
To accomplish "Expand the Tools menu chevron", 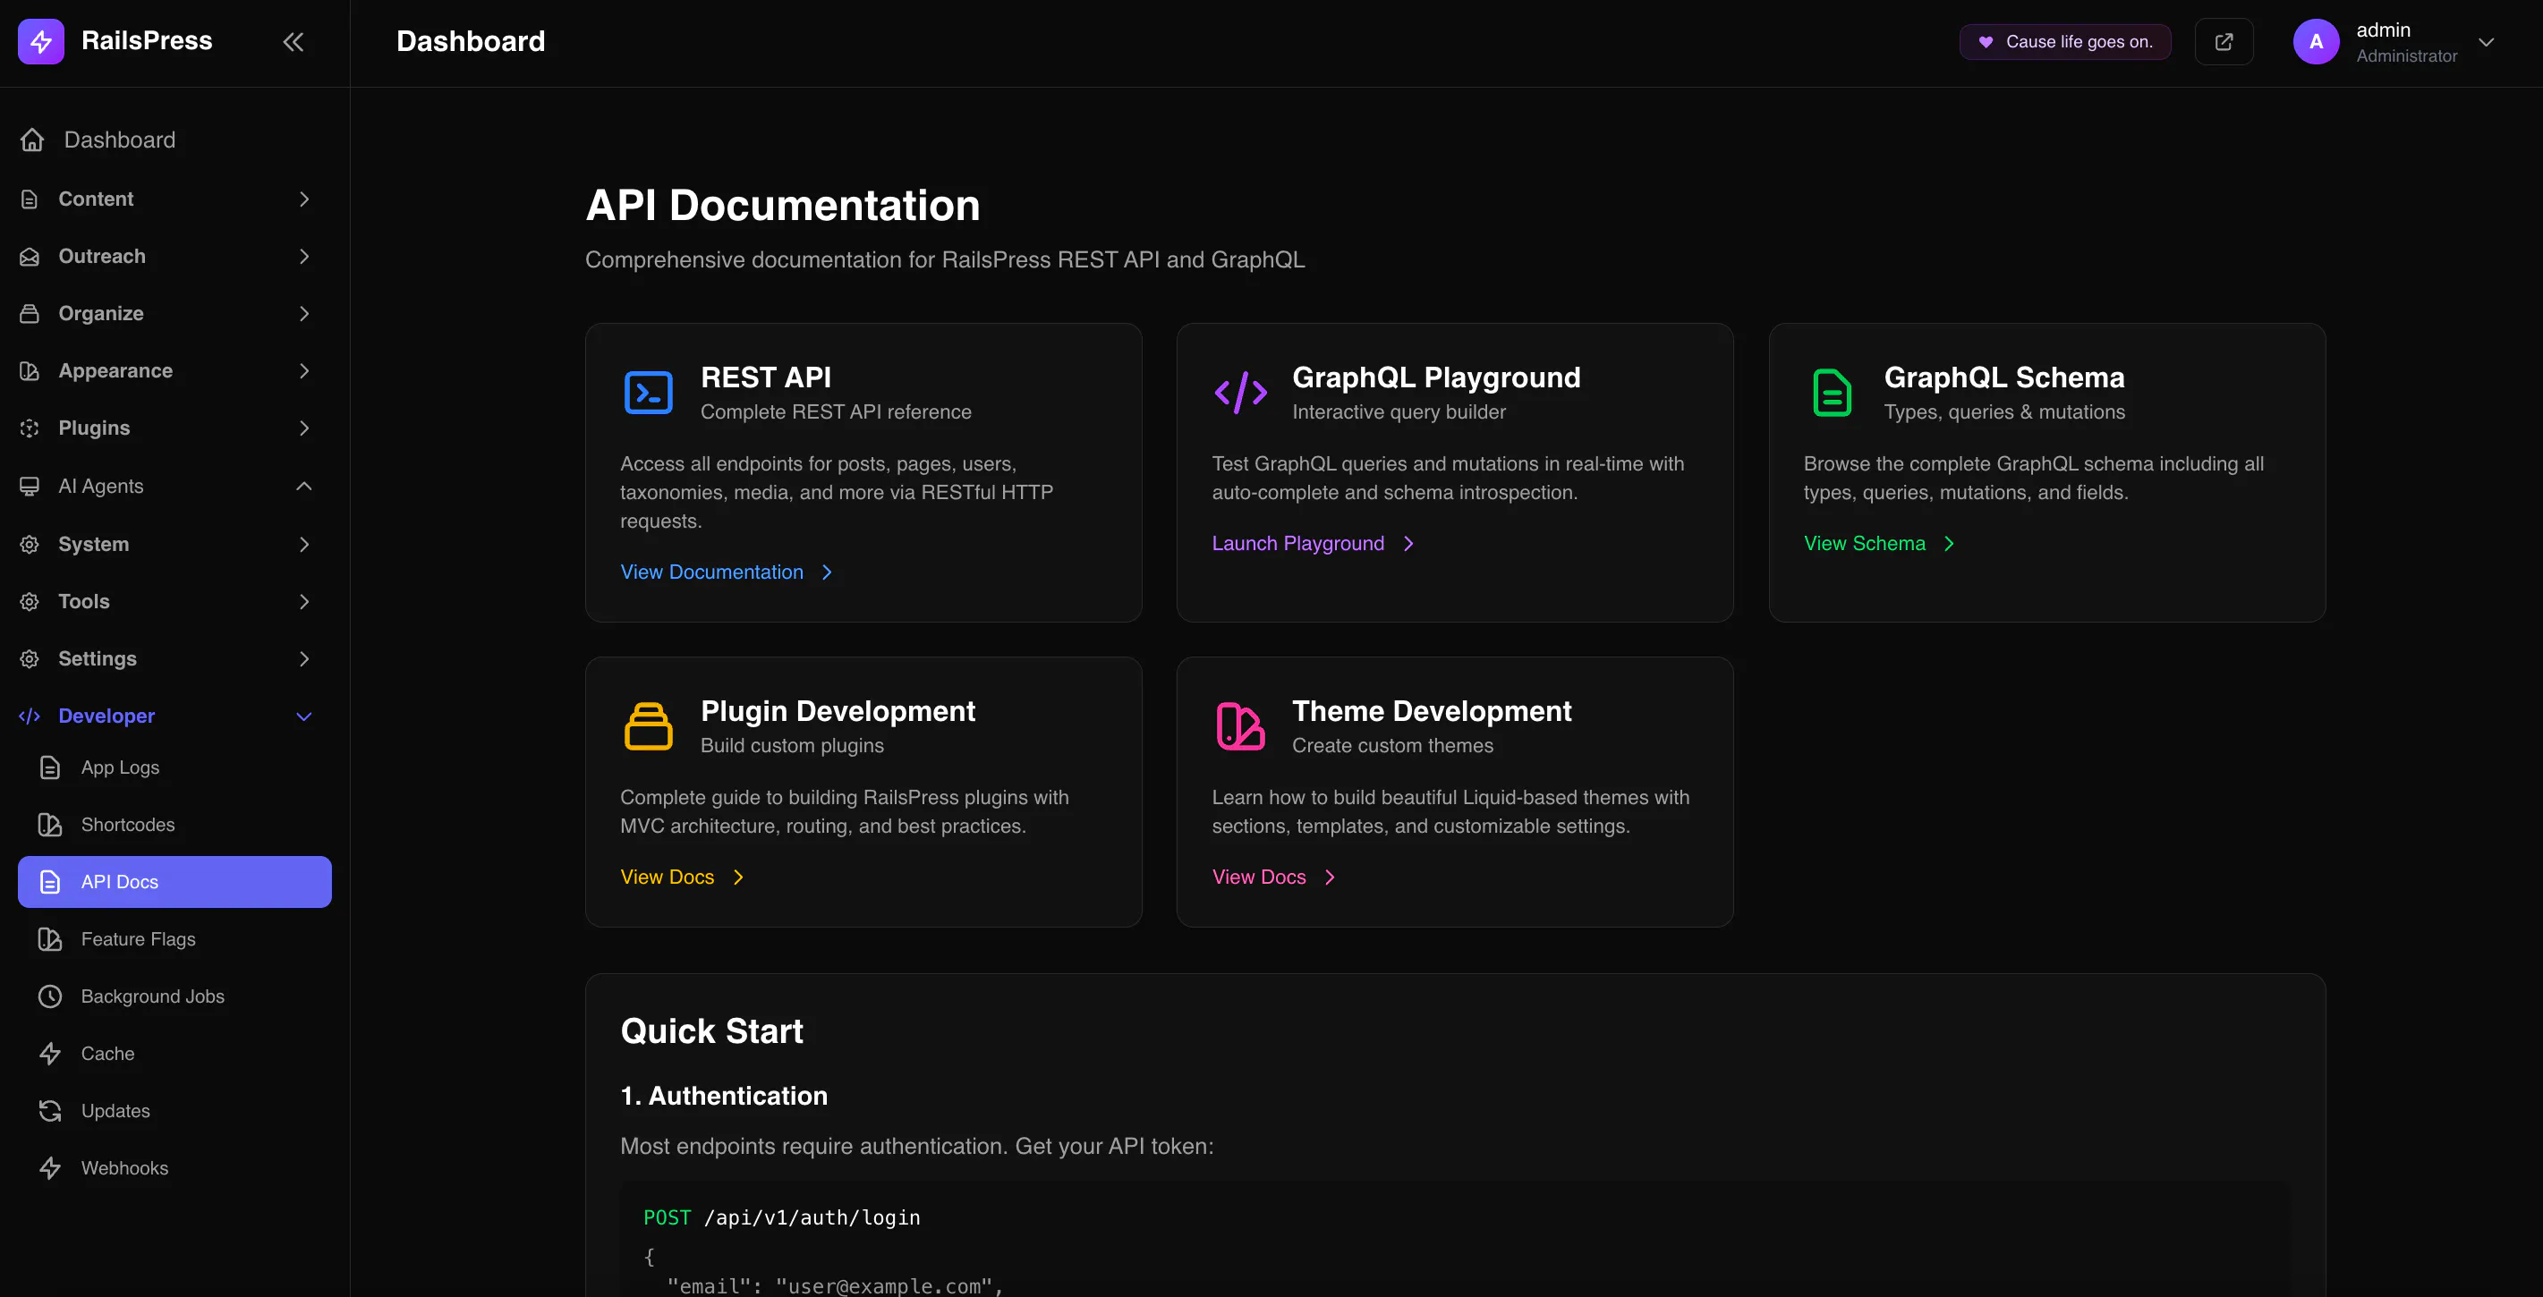I will (304, 602).
